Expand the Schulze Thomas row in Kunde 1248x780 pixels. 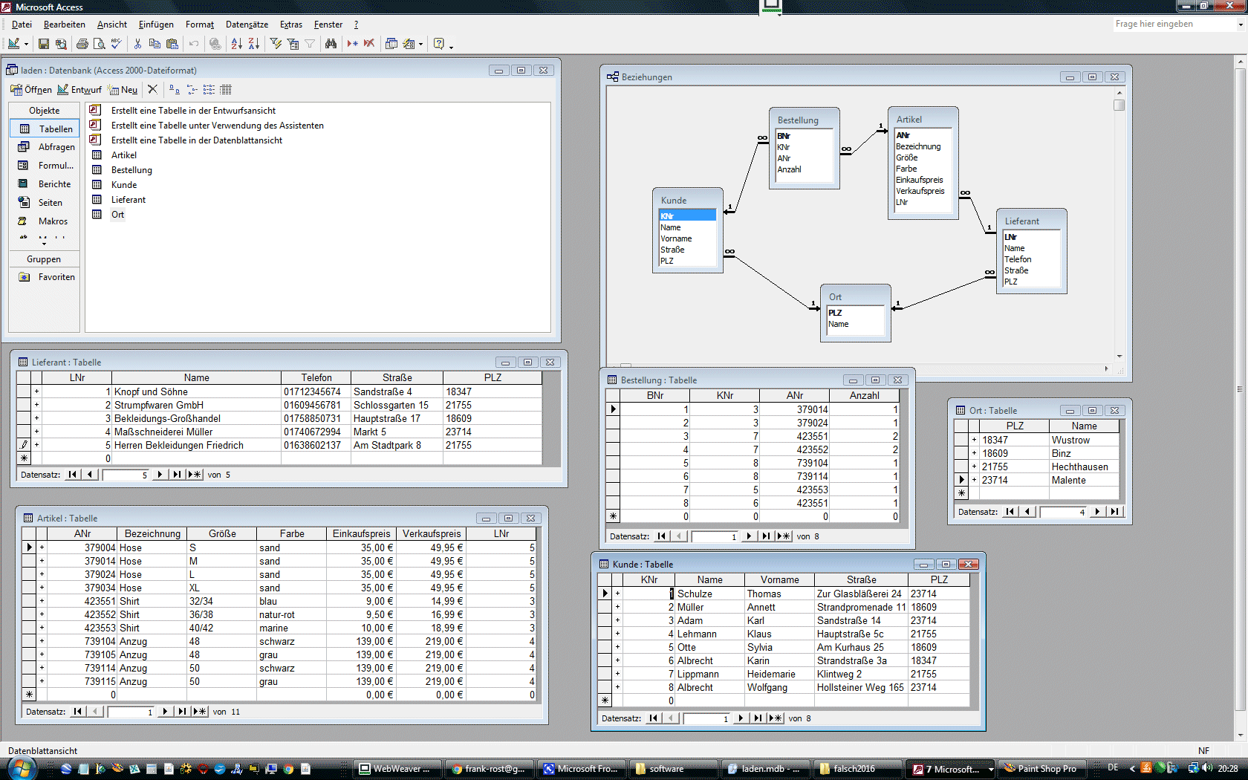click(x=617, y=594)
